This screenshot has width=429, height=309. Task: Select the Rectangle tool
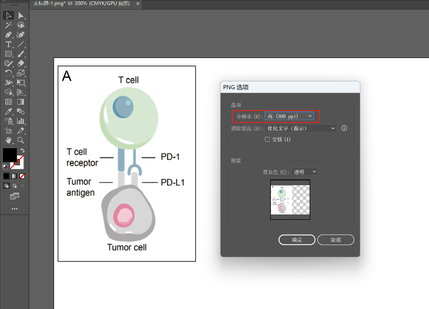click(x=9, y=54)
